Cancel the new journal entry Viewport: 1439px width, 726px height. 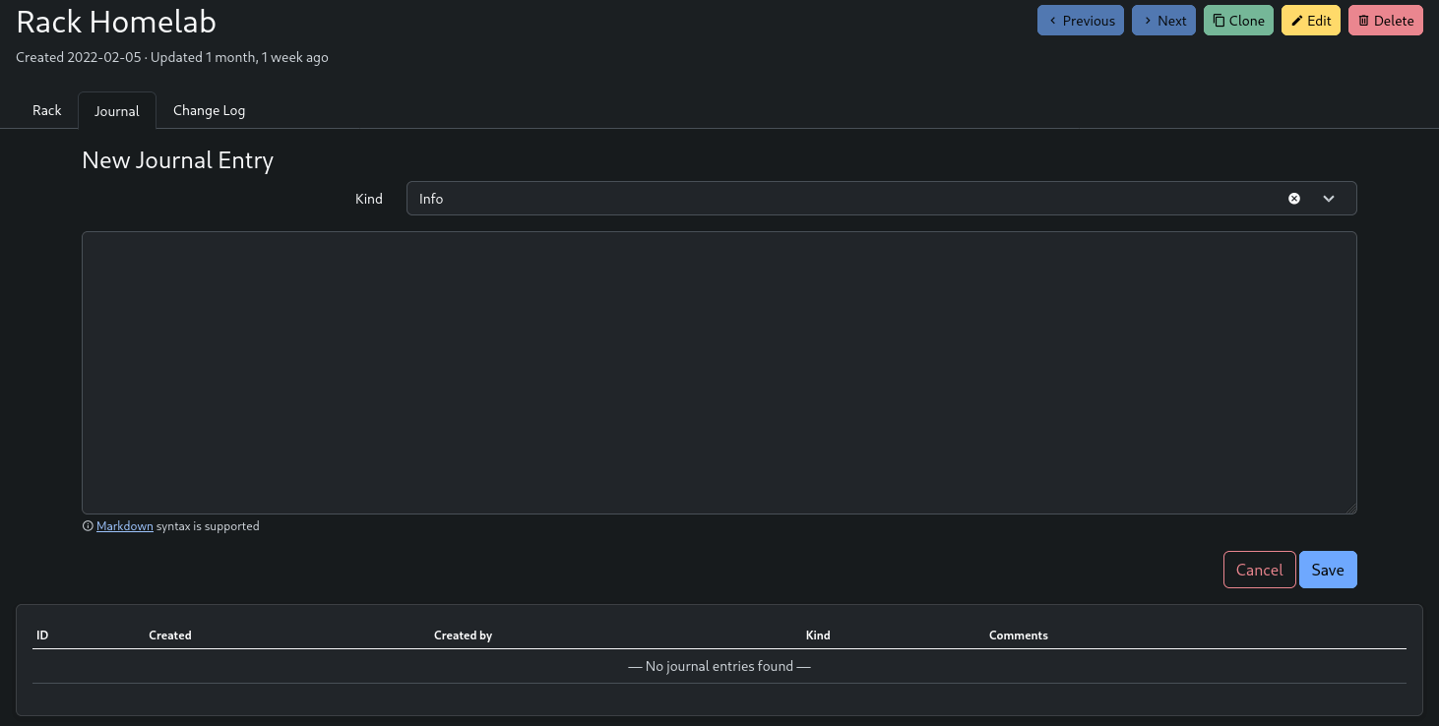[1259, 570]
